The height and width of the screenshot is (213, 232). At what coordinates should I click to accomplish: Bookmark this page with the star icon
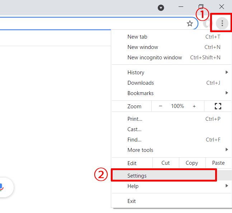190,24
